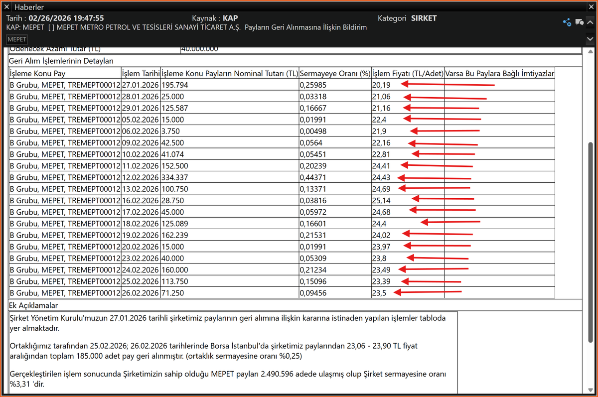The image size is (598, 397).
Task: Select the ratio cell 0,44371
Action: pos(335,177)
